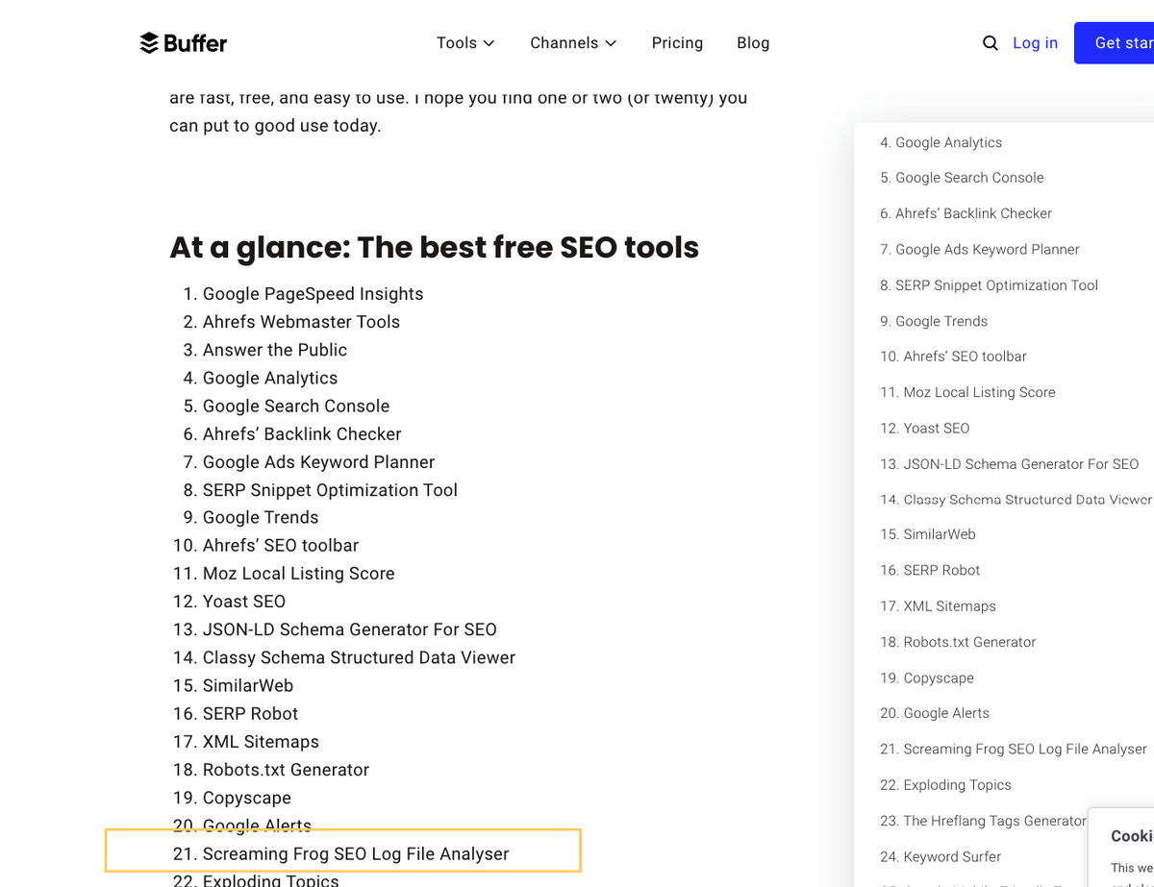Viewport: 1154px width, 887px height.
Task: Jump to Exploding Topics in sidebar contents
Action: coord(945,785)
